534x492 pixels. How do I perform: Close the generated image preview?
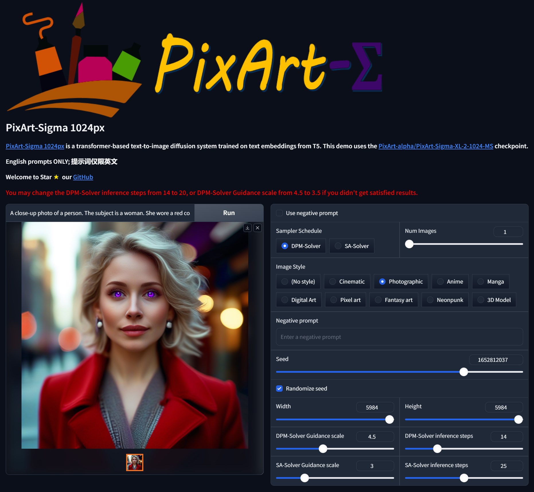258,228
